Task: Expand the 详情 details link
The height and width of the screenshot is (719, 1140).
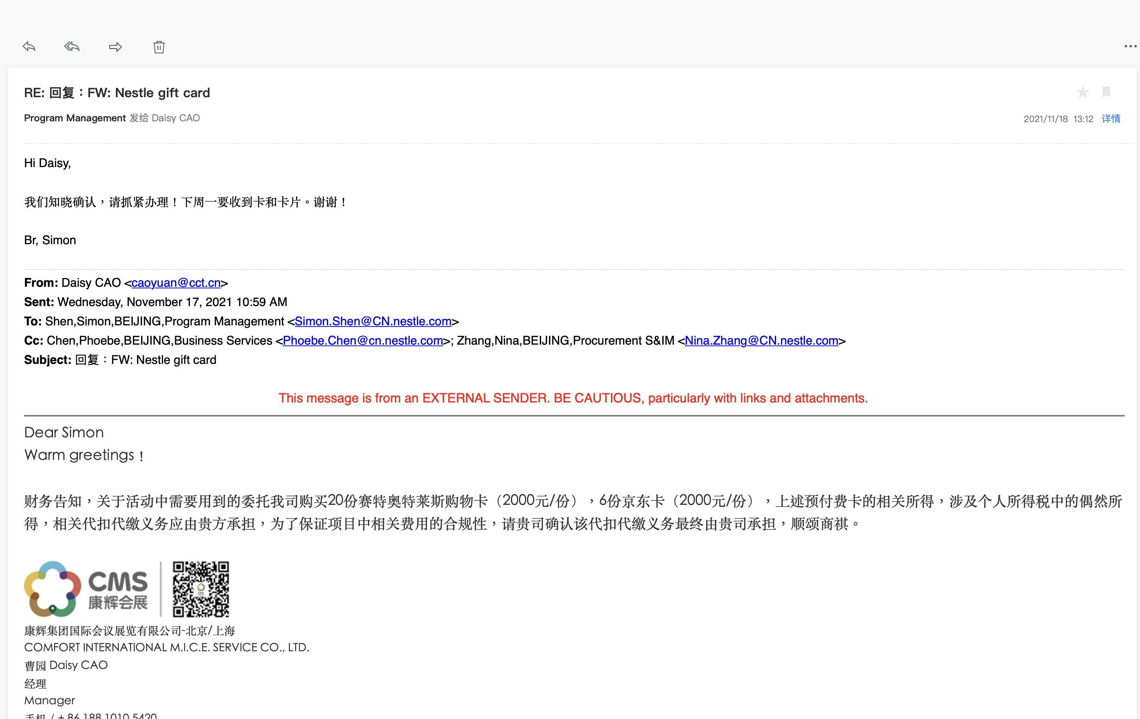Action: coord(1111,118)
